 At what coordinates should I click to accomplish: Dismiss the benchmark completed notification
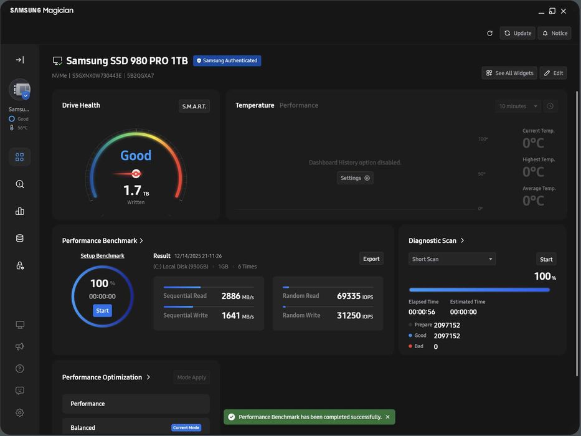(387, 417)
